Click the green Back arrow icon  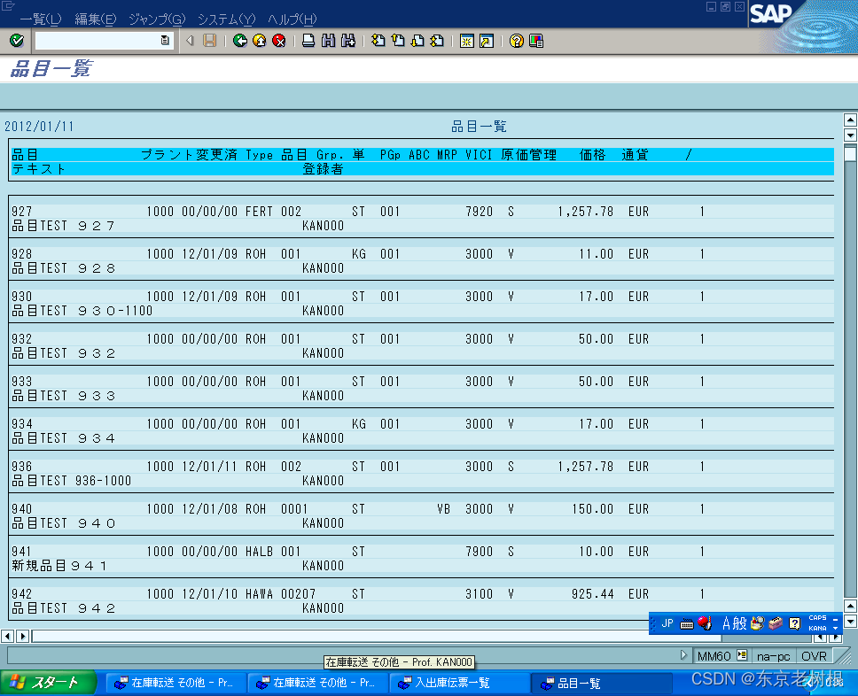239,40
